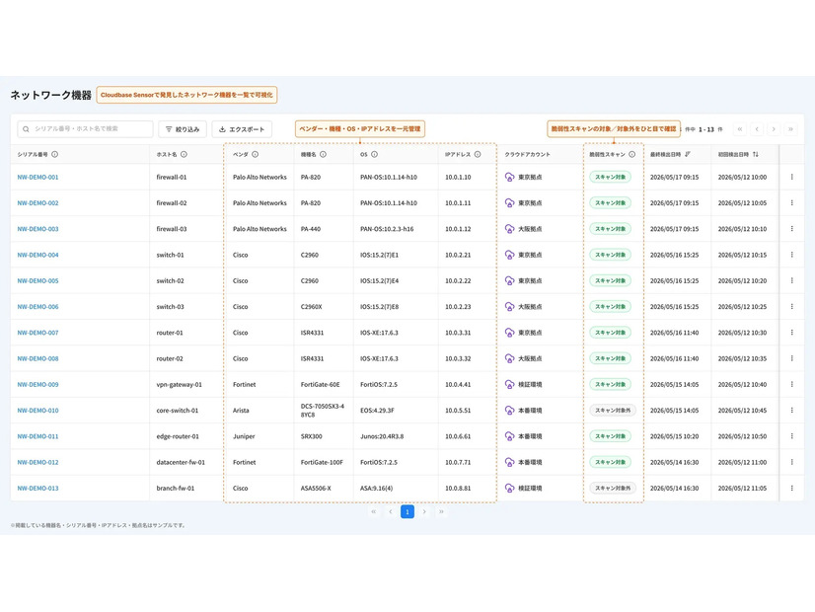815x612 pixels.
Task: Click スキャン対象 badge for firewall-01
Action: coord(610,177)
